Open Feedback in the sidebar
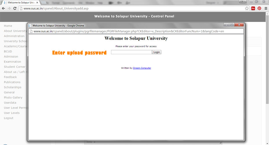The width and height of the screenshot is (269, 145). [10, 77]
